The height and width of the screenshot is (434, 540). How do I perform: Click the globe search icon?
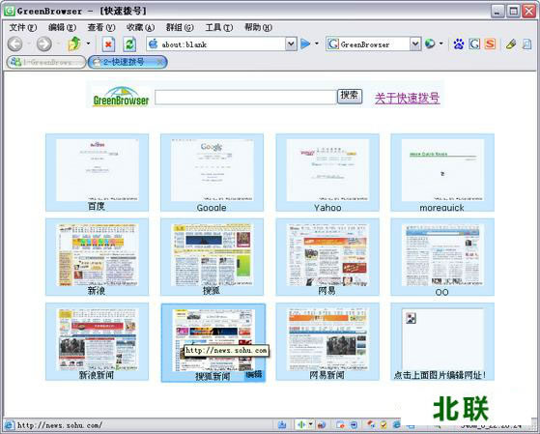pos(430,43)
